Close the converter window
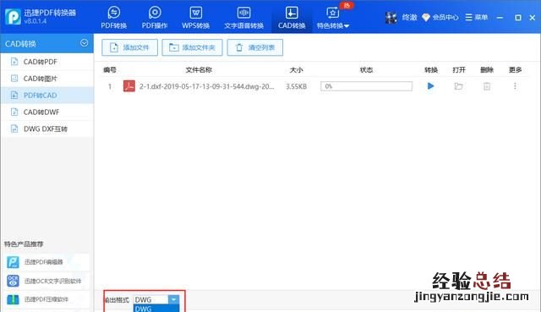 coord(533,17)
